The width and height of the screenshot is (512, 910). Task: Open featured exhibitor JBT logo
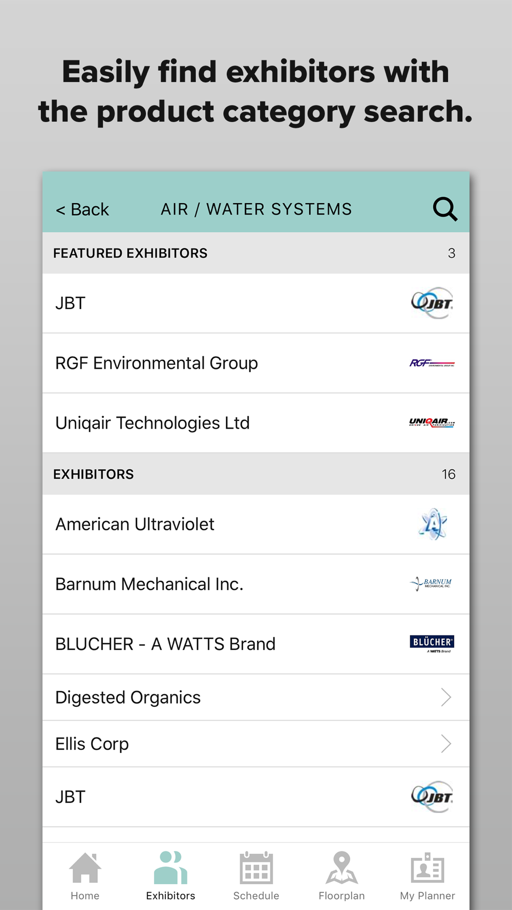[433, 303]
